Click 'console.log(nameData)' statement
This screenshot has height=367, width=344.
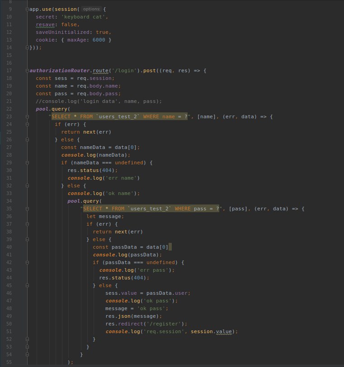pos(96,155)
